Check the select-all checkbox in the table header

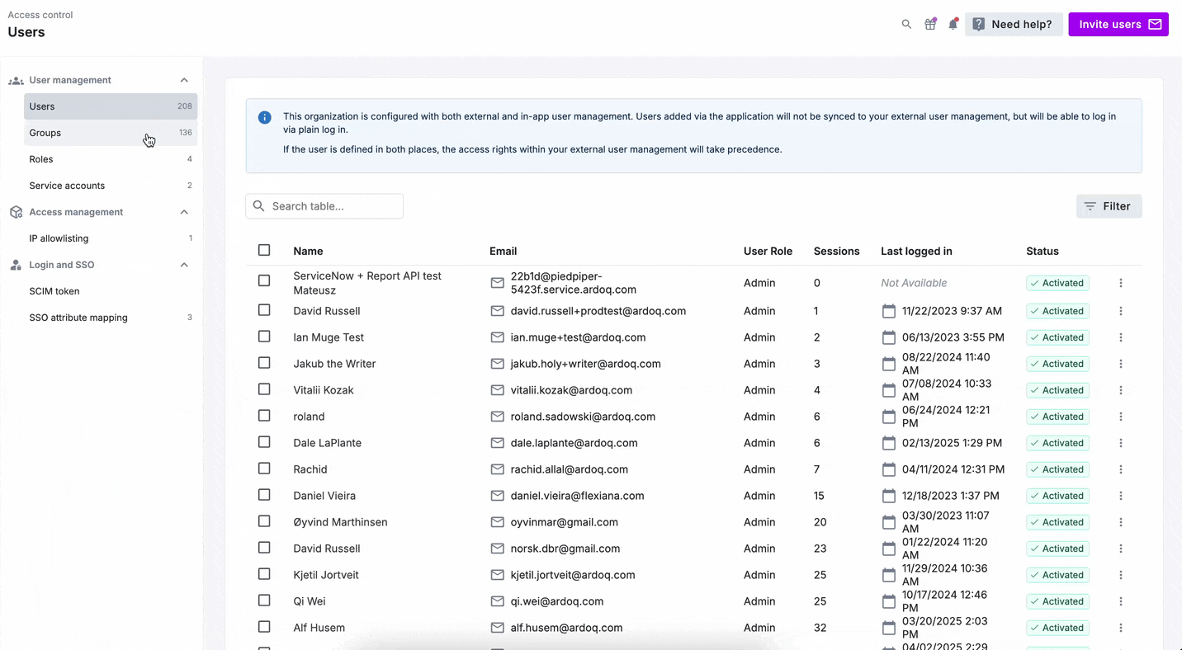point(264,249)
